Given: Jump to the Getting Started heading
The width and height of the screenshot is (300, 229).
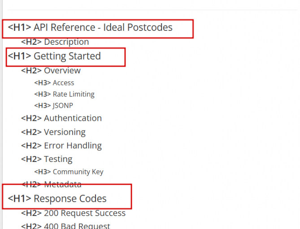Looking at the screenshot, I should click(54, 56).
